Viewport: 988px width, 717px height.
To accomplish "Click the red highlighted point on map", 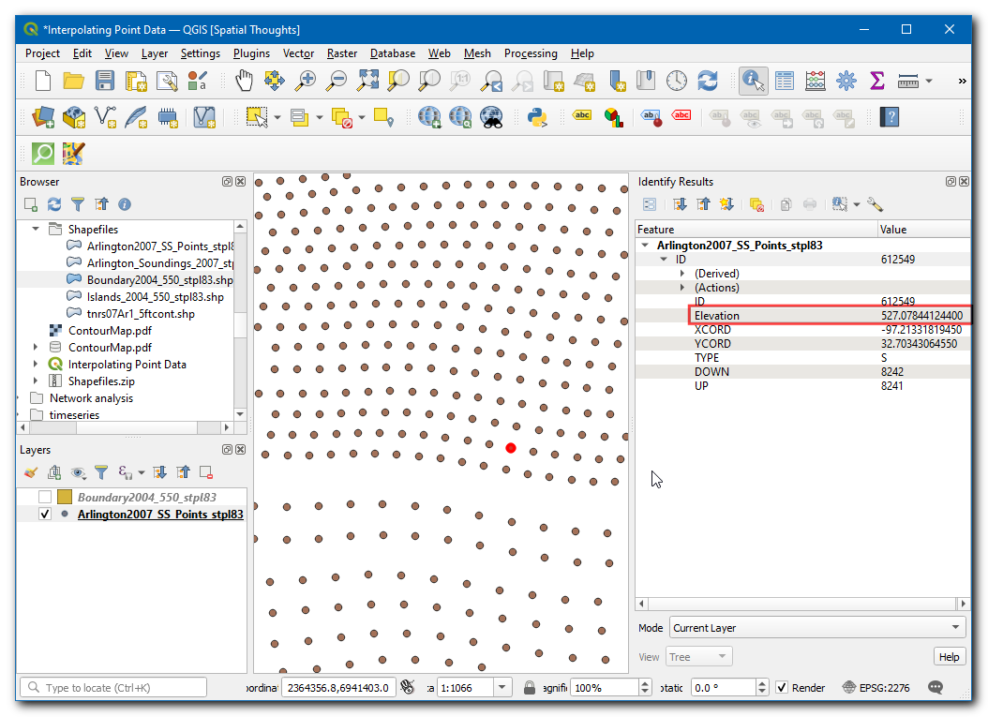I will click(511, 448).
